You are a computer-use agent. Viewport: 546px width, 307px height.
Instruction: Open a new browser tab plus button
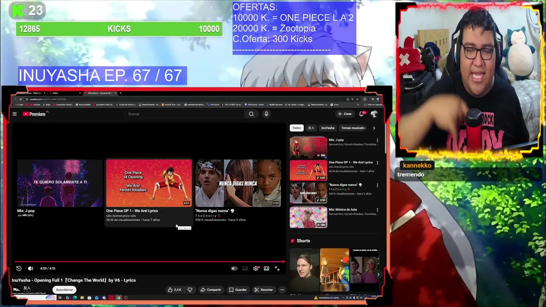click(120, 93)
